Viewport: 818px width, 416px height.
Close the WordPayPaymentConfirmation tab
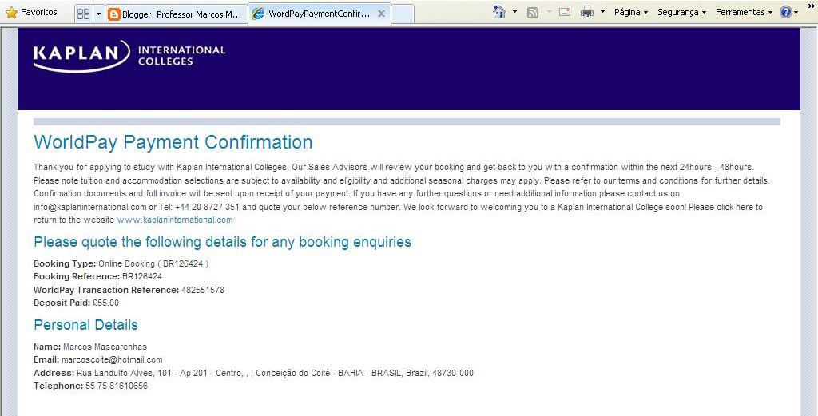pos(381,14)
